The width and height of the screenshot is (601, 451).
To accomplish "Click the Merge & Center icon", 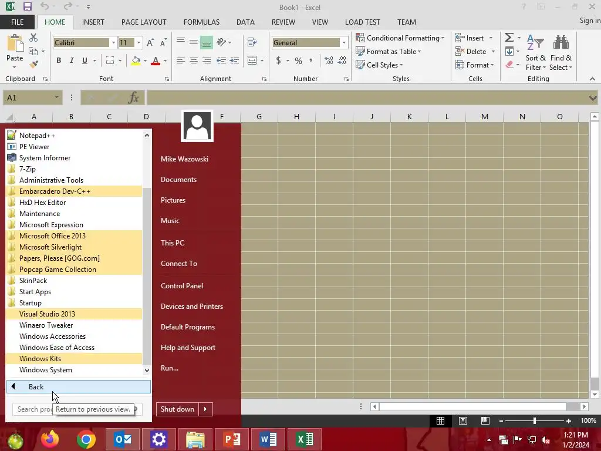I will [252, 60].
